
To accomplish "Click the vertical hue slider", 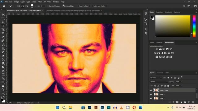I will [x=194, y=26].
